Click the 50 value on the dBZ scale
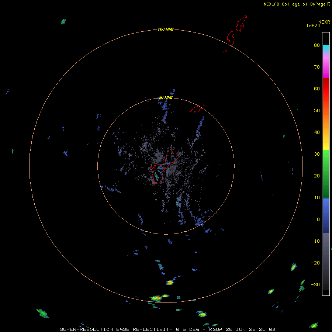Screen dimensions: 332x332 point(317,111)
